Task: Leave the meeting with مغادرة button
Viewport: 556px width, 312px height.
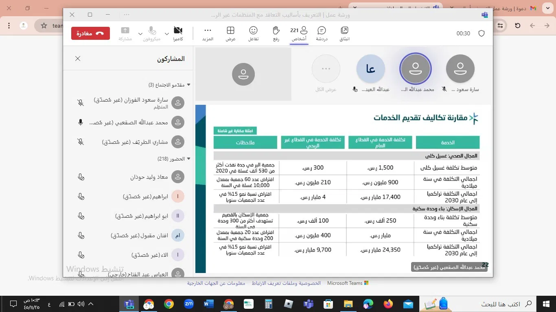Action: (x=90, y=33)
